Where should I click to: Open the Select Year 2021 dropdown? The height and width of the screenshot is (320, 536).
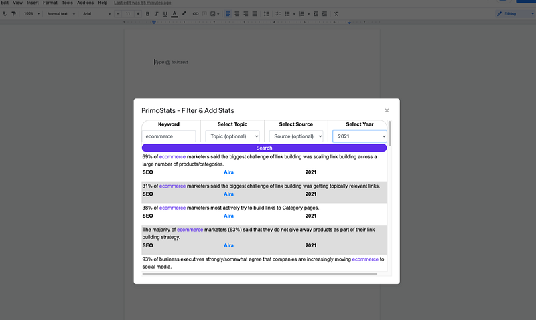360,136
